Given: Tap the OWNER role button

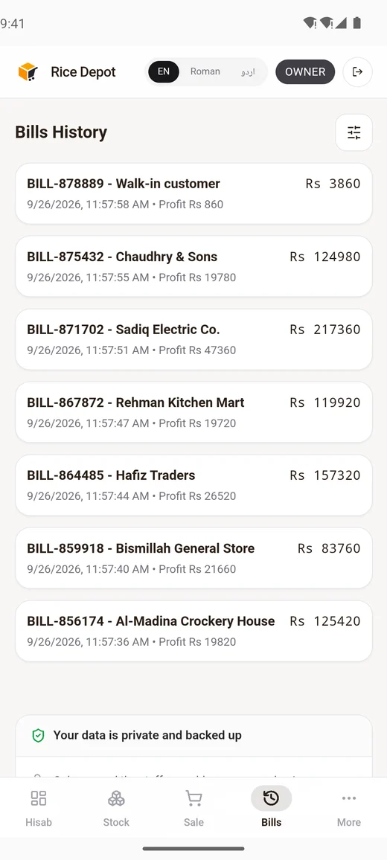Looking at the screenshot, I should pyautogui.click(x=304, y=72).
